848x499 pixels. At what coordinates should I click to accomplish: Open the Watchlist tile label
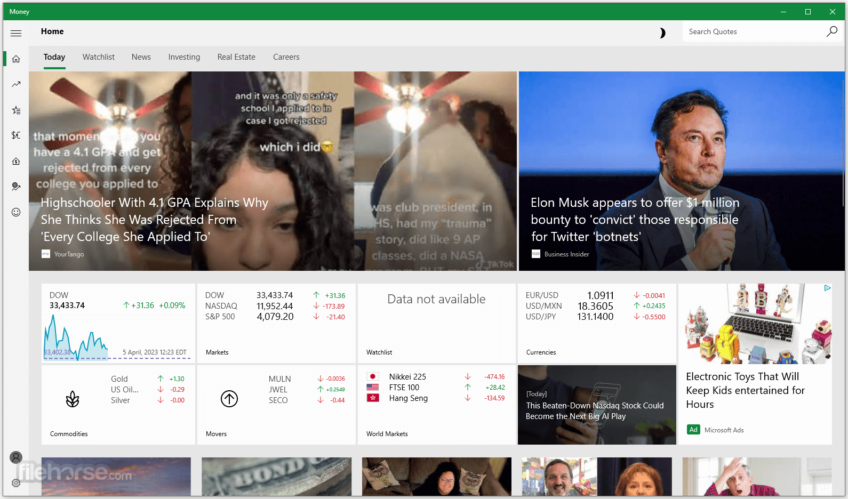379,352
